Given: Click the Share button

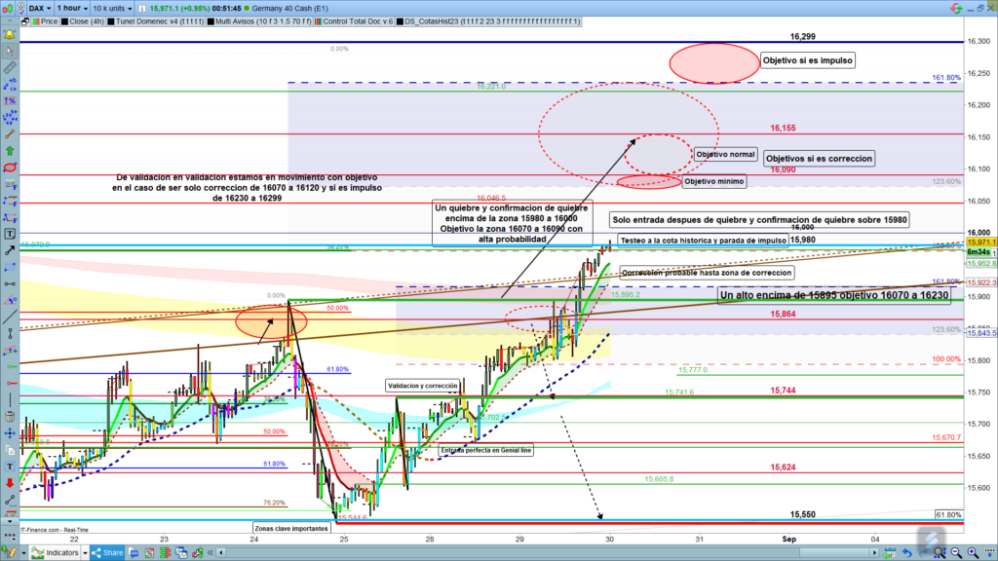Looking at the screenshot, I should [x=107, y=553].
